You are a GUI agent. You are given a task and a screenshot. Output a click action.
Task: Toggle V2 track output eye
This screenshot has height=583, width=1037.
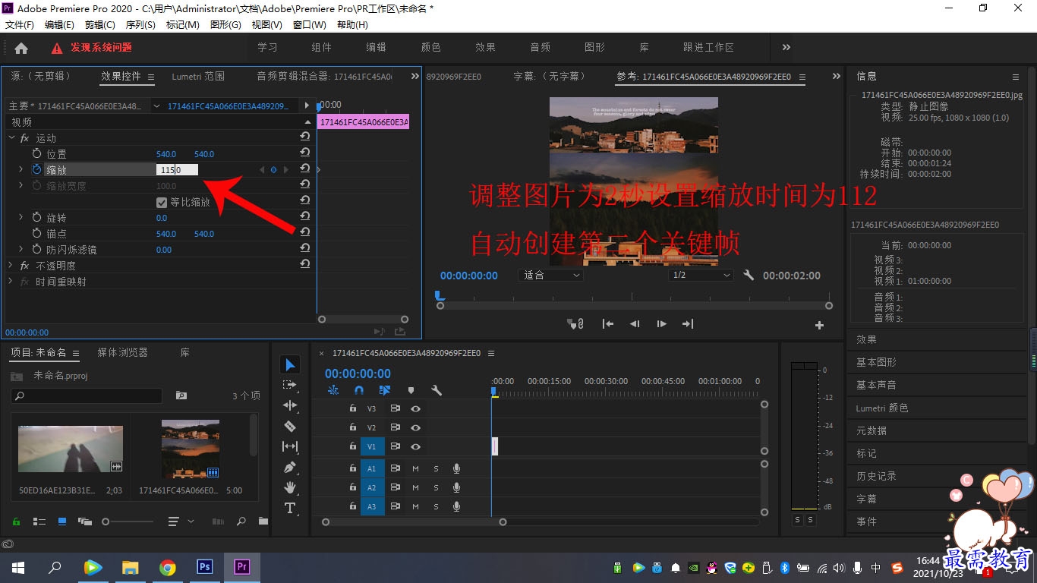tap(415, 427)
